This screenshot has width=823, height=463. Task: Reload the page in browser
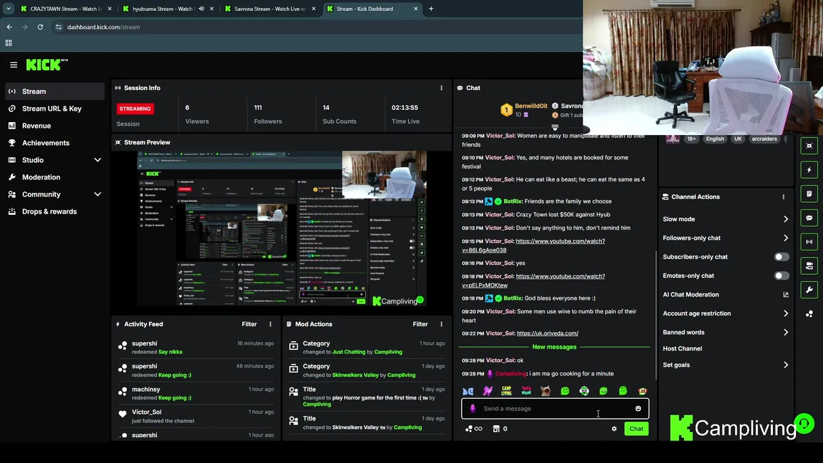coord(40,27)
